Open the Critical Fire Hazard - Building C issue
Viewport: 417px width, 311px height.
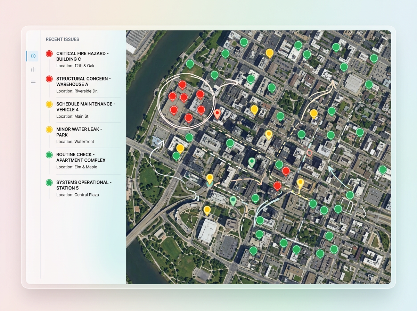click(x=82, y=56)
